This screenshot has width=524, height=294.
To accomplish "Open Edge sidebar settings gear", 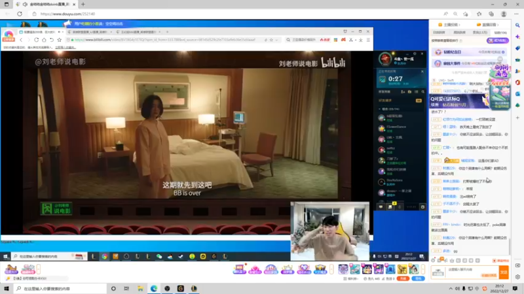I will [517, 277].
